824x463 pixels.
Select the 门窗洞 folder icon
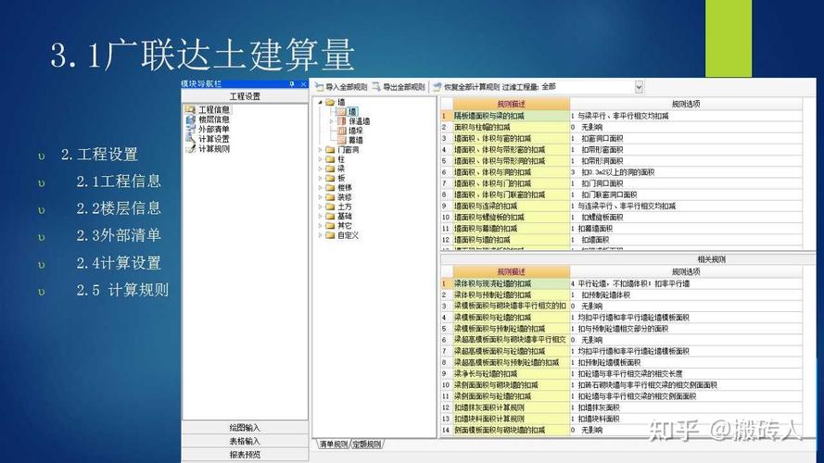tap(330, 150)
